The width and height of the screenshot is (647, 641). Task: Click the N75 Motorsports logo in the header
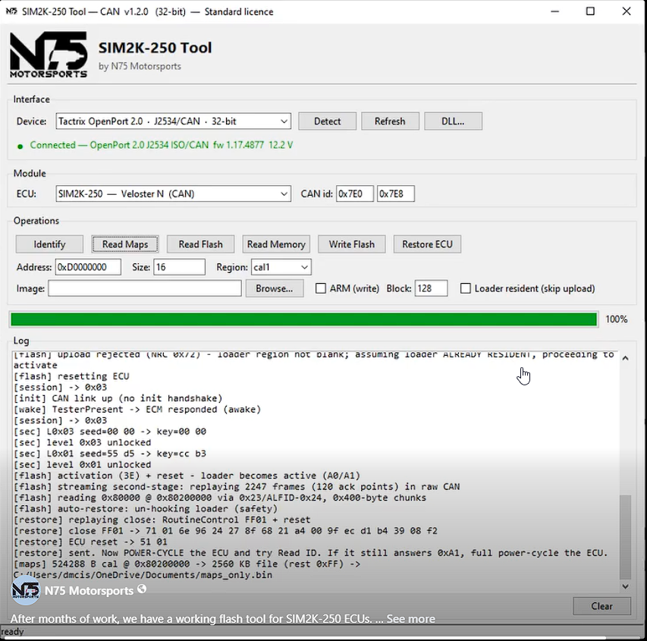coord(49,55)
